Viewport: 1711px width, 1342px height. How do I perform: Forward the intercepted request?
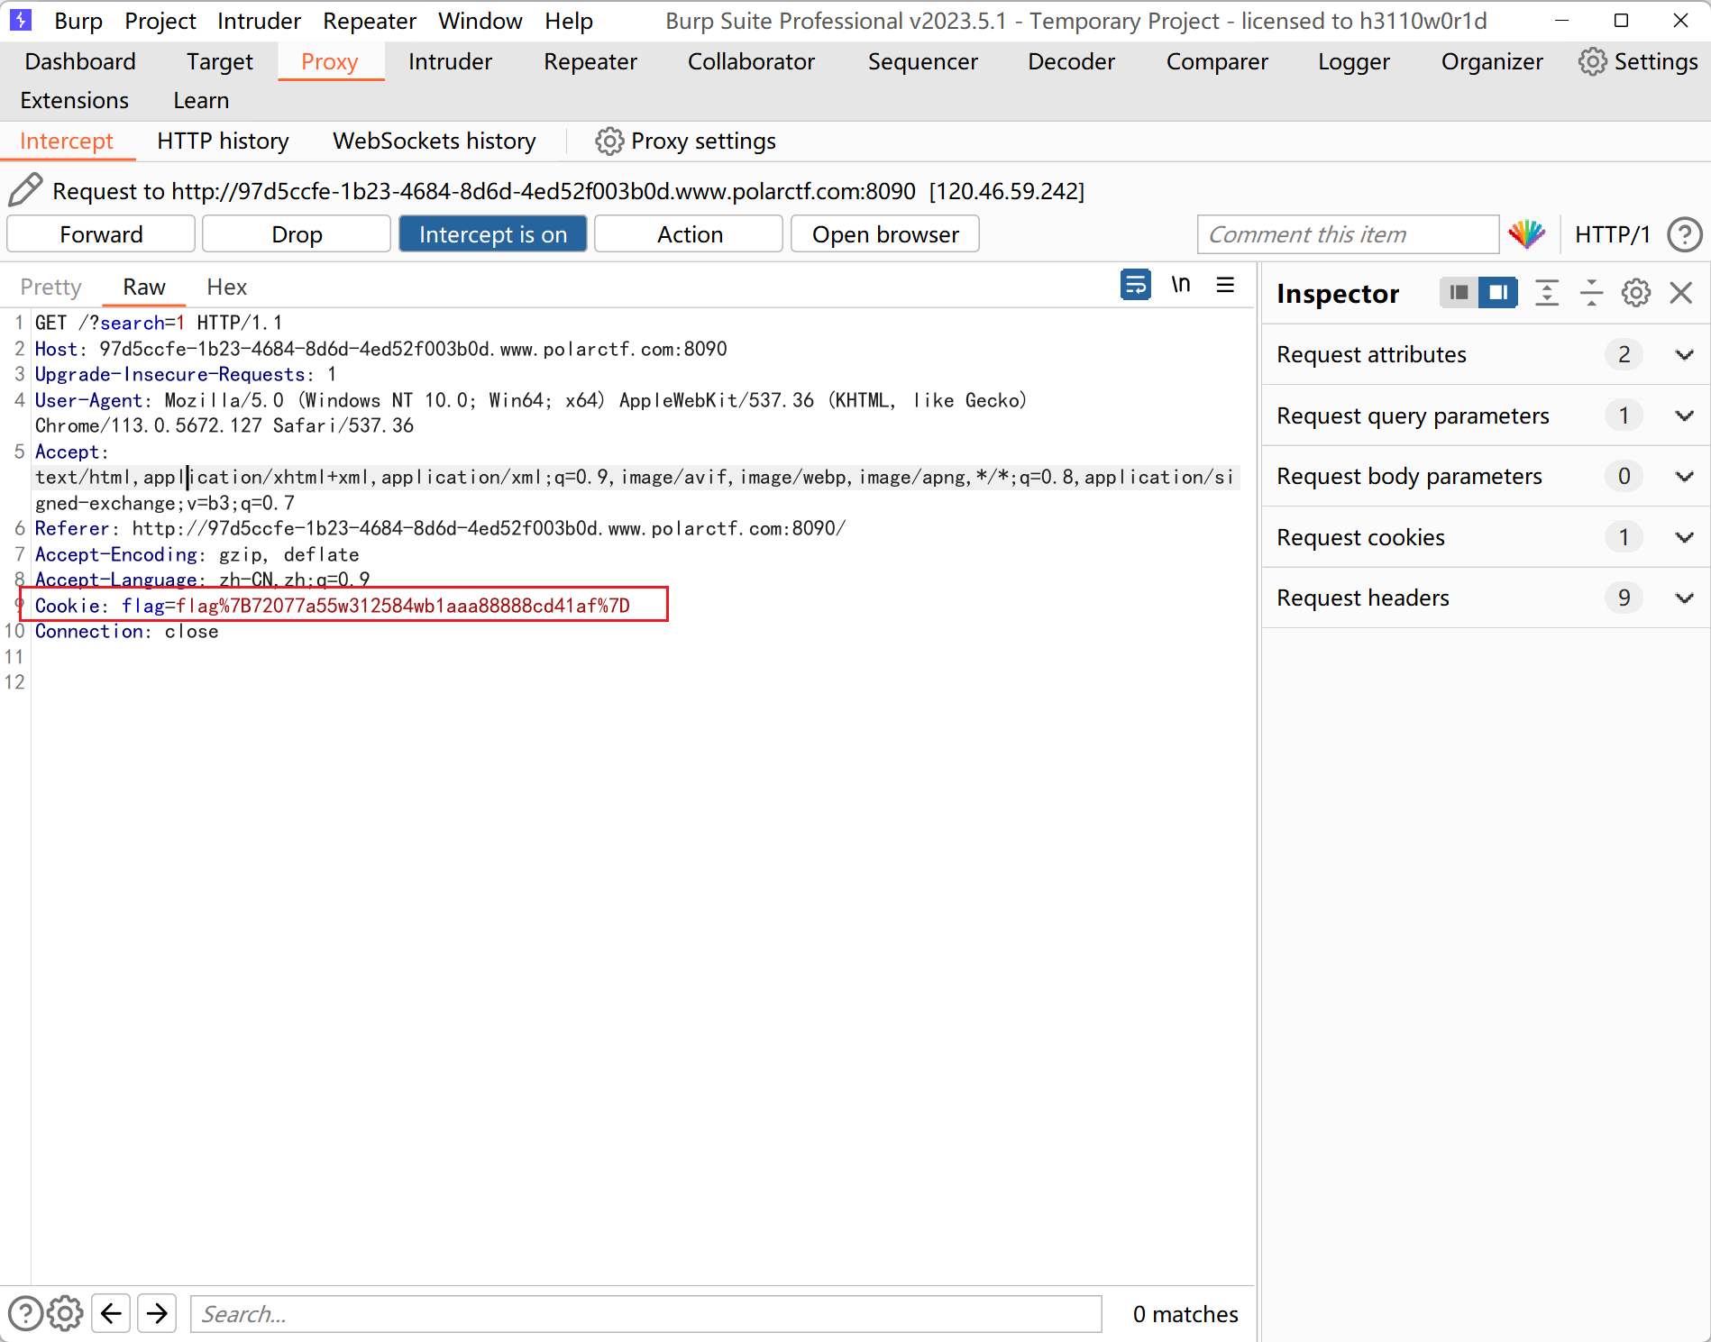(101, 234)
